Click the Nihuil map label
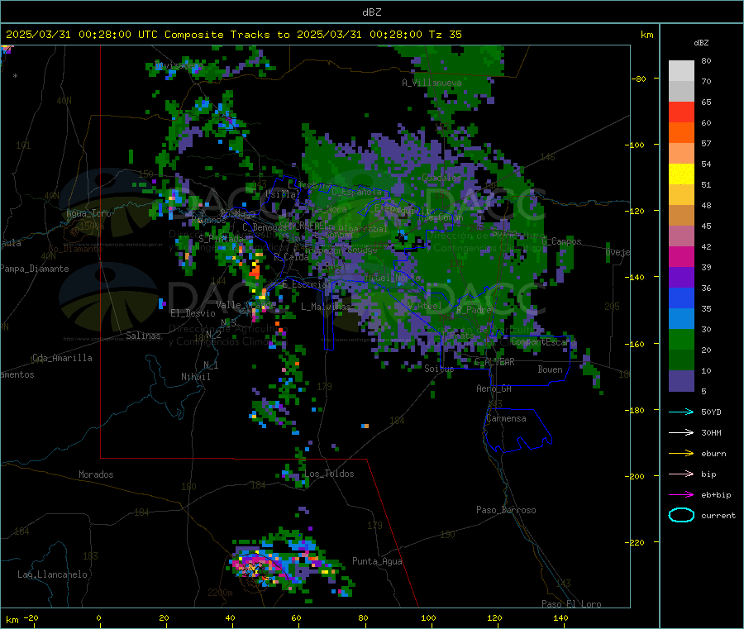744x629 pixels. [x=195, y=377]
